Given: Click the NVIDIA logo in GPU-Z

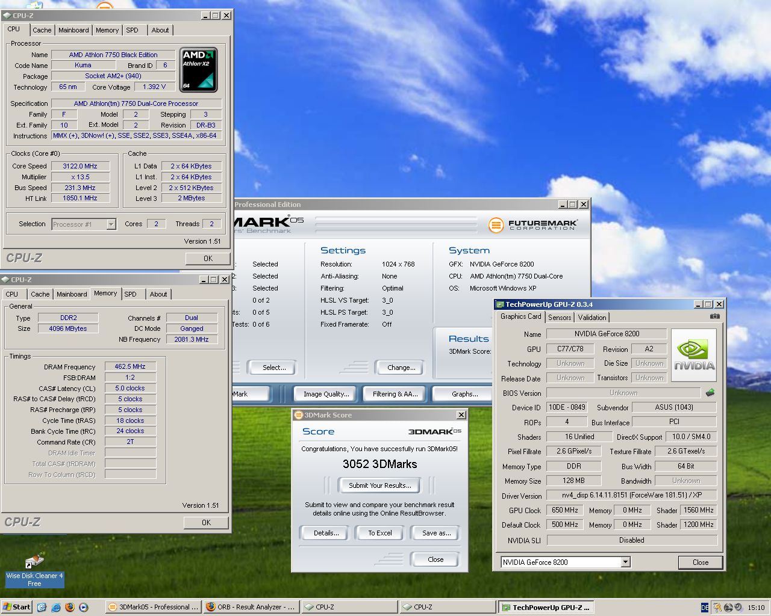Looking at the screenshot, I should (x=694, y=355).
